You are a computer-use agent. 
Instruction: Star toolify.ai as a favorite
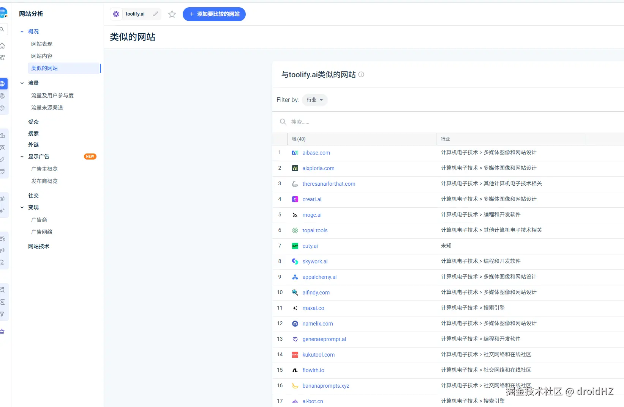coord(172,14)
